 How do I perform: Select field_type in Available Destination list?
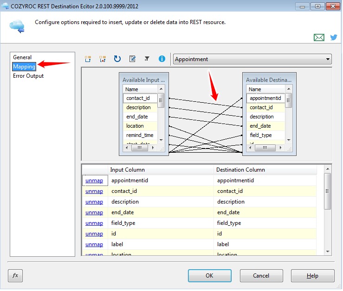265,136
